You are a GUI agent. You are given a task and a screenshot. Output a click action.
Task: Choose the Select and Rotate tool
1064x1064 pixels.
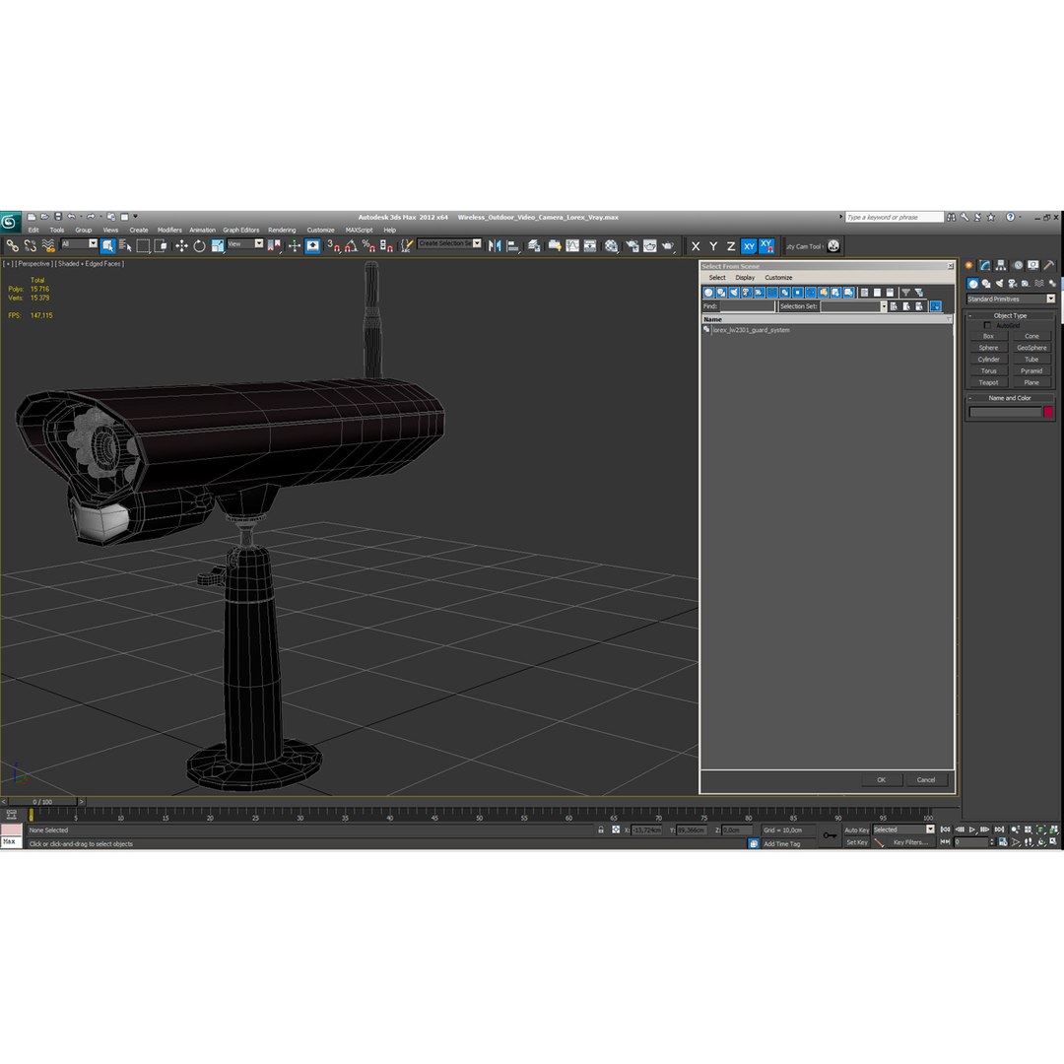[199, 245]
